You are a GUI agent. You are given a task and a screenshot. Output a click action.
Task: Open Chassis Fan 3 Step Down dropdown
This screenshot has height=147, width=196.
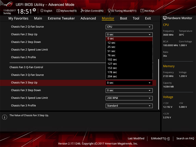pyautogui.click(x=129, y=90)
